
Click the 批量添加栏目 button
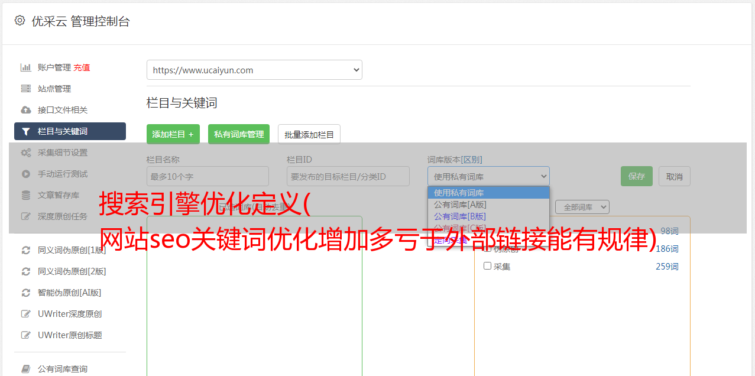click(309, 134)
